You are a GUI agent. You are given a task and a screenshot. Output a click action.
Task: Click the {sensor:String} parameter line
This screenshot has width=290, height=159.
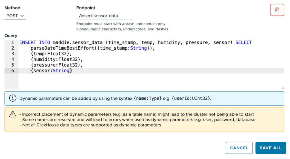tap(51, 71)
